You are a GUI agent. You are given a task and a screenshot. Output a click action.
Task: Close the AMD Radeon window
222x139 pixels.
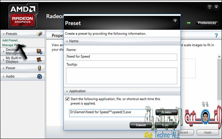click(216, 7)
